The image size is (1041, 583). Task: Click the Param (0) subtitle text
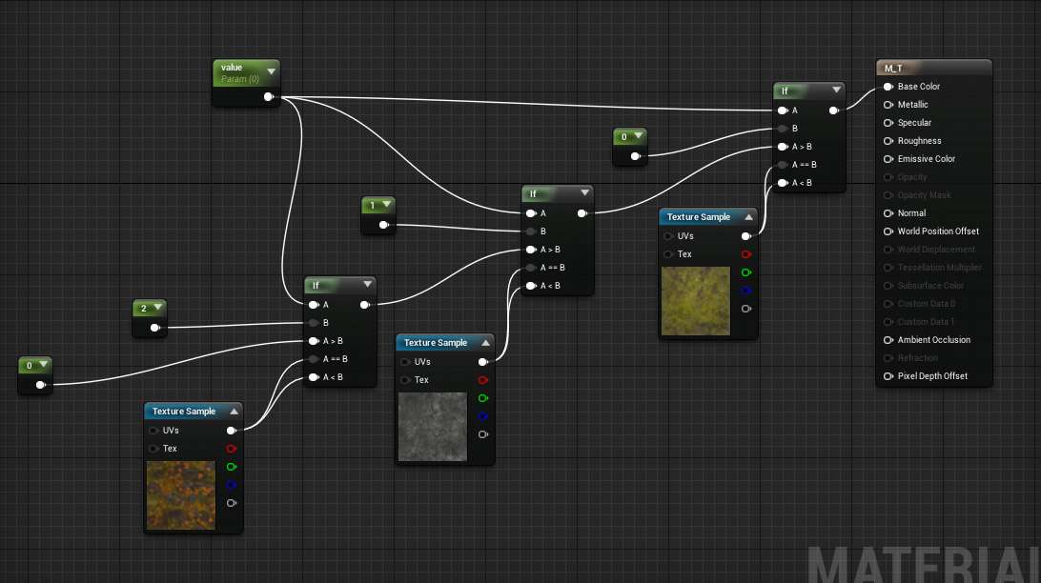pyautogui.click(x=240, y=80)
